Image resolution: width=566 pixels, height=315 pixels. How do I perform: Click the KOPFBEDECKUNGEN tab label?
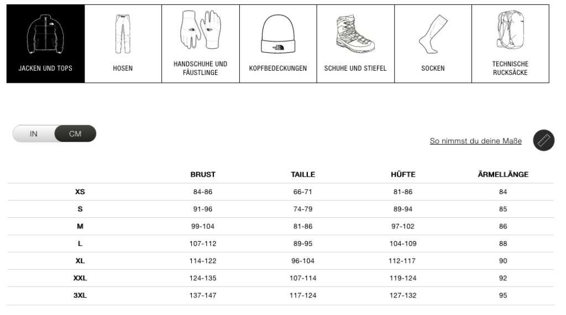278,68
